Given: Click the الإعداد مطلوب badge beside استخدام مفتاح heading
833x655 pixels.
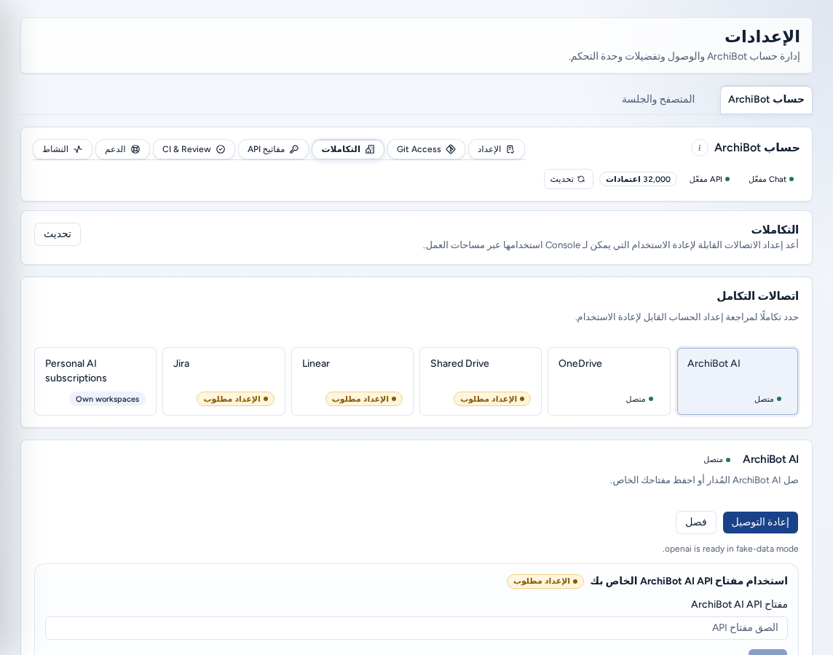Looking at the screenshot, I should click(x=545, y=581).
